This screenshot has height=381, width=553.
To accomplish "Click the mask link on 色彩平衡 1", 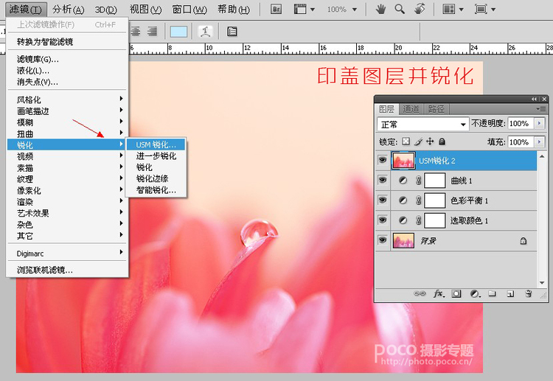I will (418, 200).
